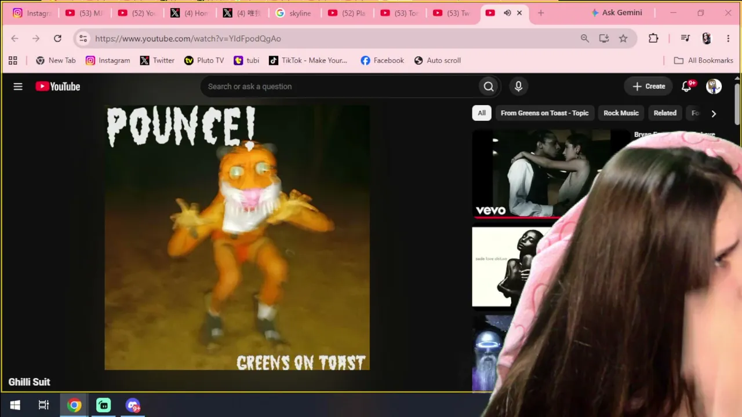Go back to the previous page
This screenshot has width=742, height=417.
[x=14, y=38]
